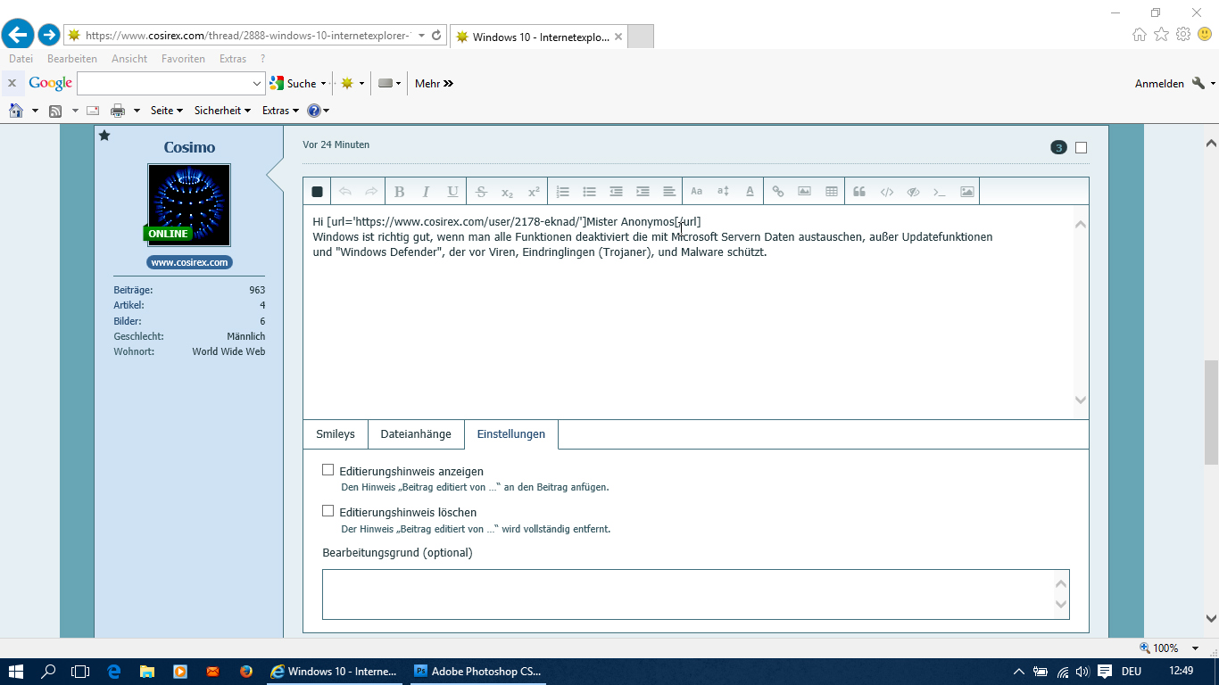Refresh the cosirex page
Viewport: 1219px width, 685px height.
pos(436,36)
